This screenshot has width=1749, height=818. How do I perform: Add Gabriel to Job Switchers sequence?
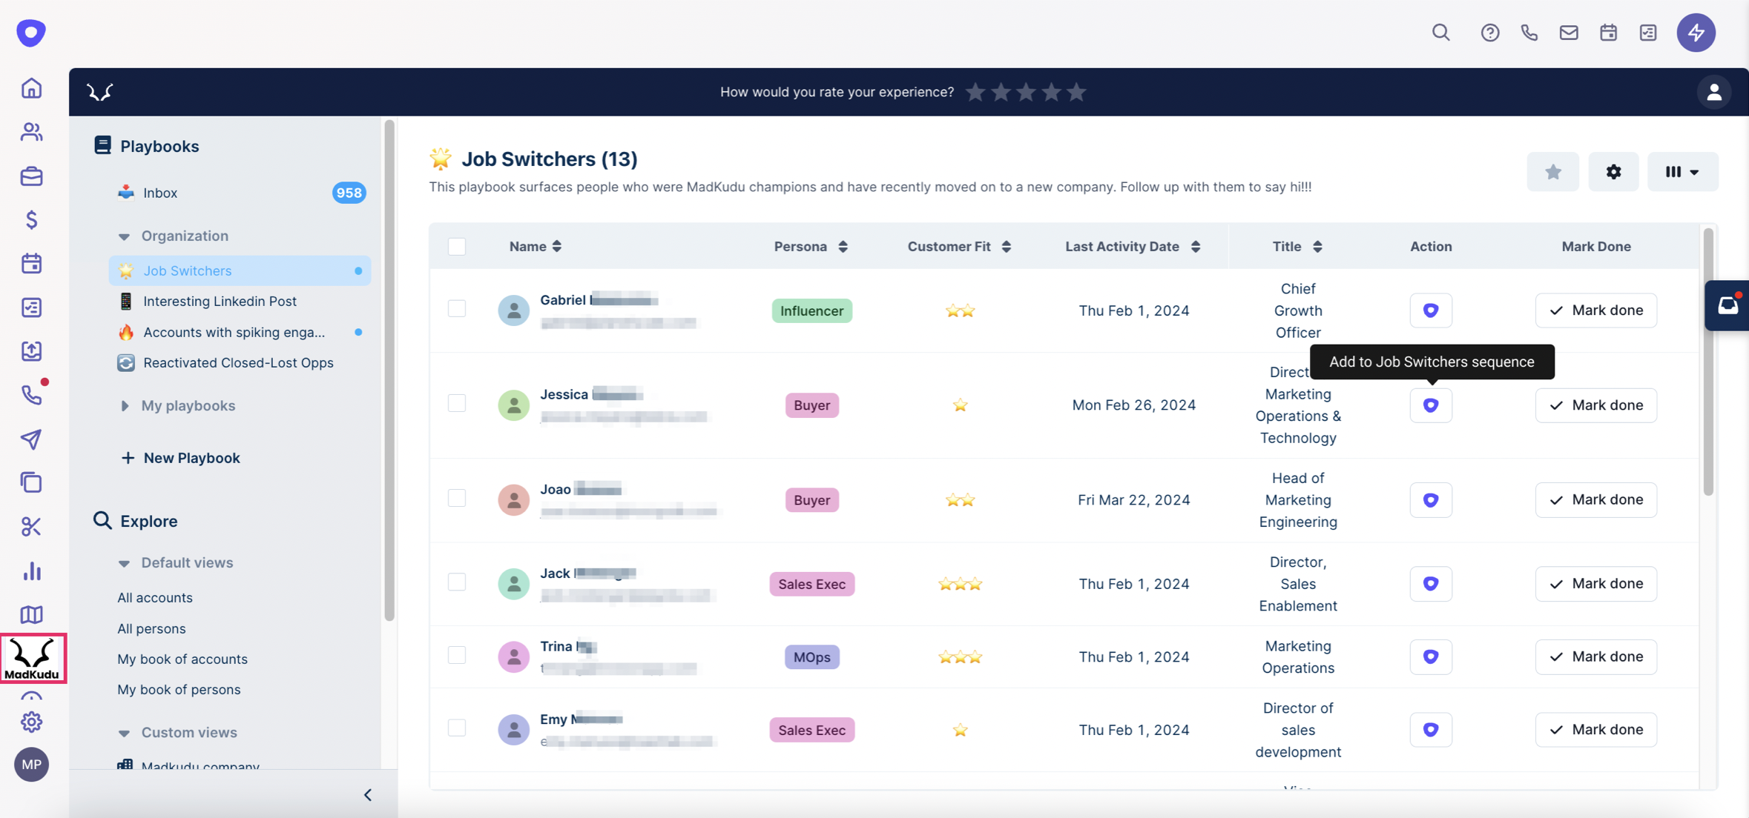pyautogui.click(x=1431, y=310)
